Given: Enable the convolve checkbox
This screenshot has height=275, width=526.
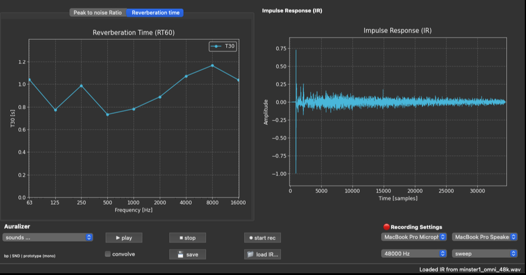Looking at the screenshot, I should click(x=108, y=254).
